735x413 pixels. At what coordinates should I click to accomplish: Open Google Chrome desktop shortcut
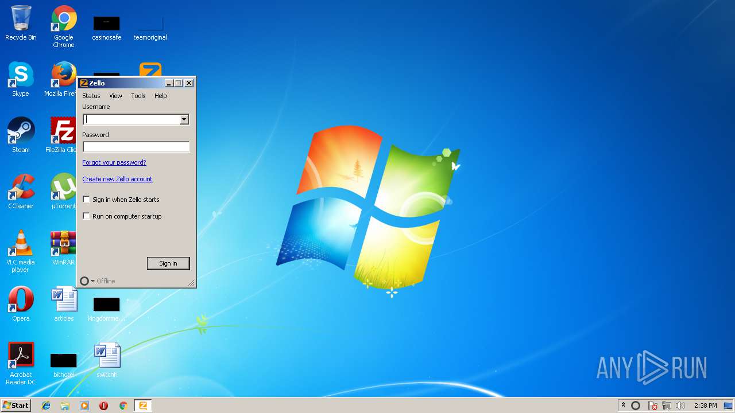(64, 26)
